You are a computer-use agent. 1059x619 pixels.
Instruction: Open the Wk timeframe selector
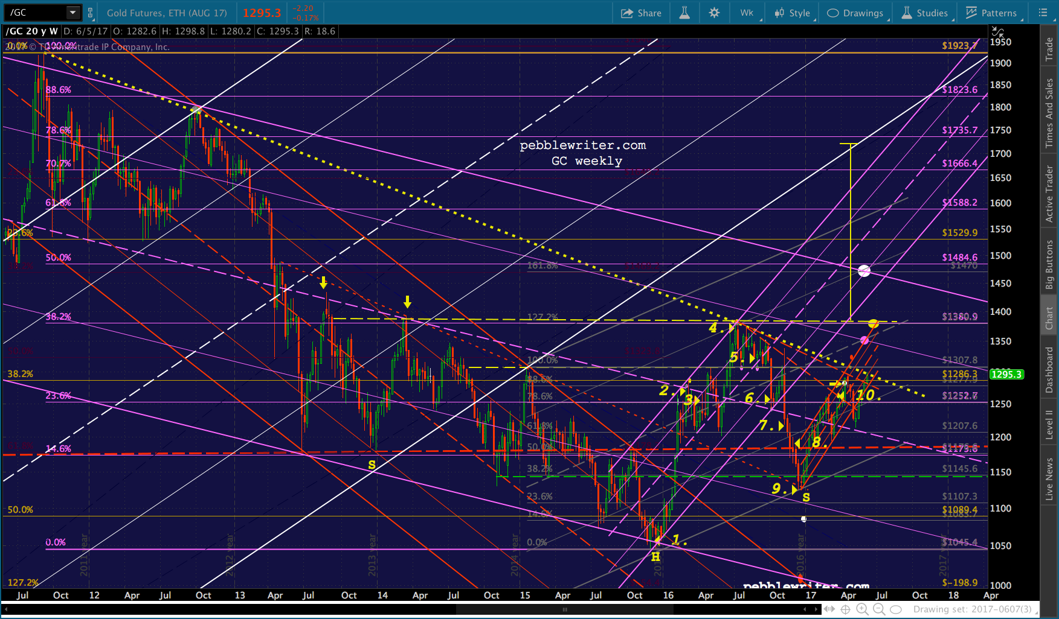(747, 13)
